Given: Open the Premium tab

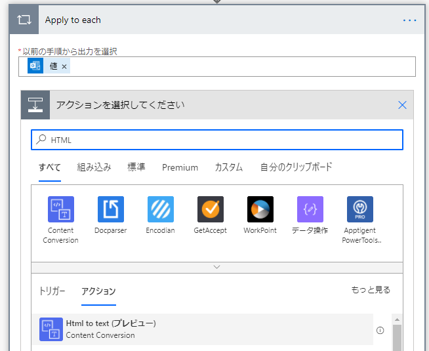Looking at the screenshot, I should click(x=180, y=167).
